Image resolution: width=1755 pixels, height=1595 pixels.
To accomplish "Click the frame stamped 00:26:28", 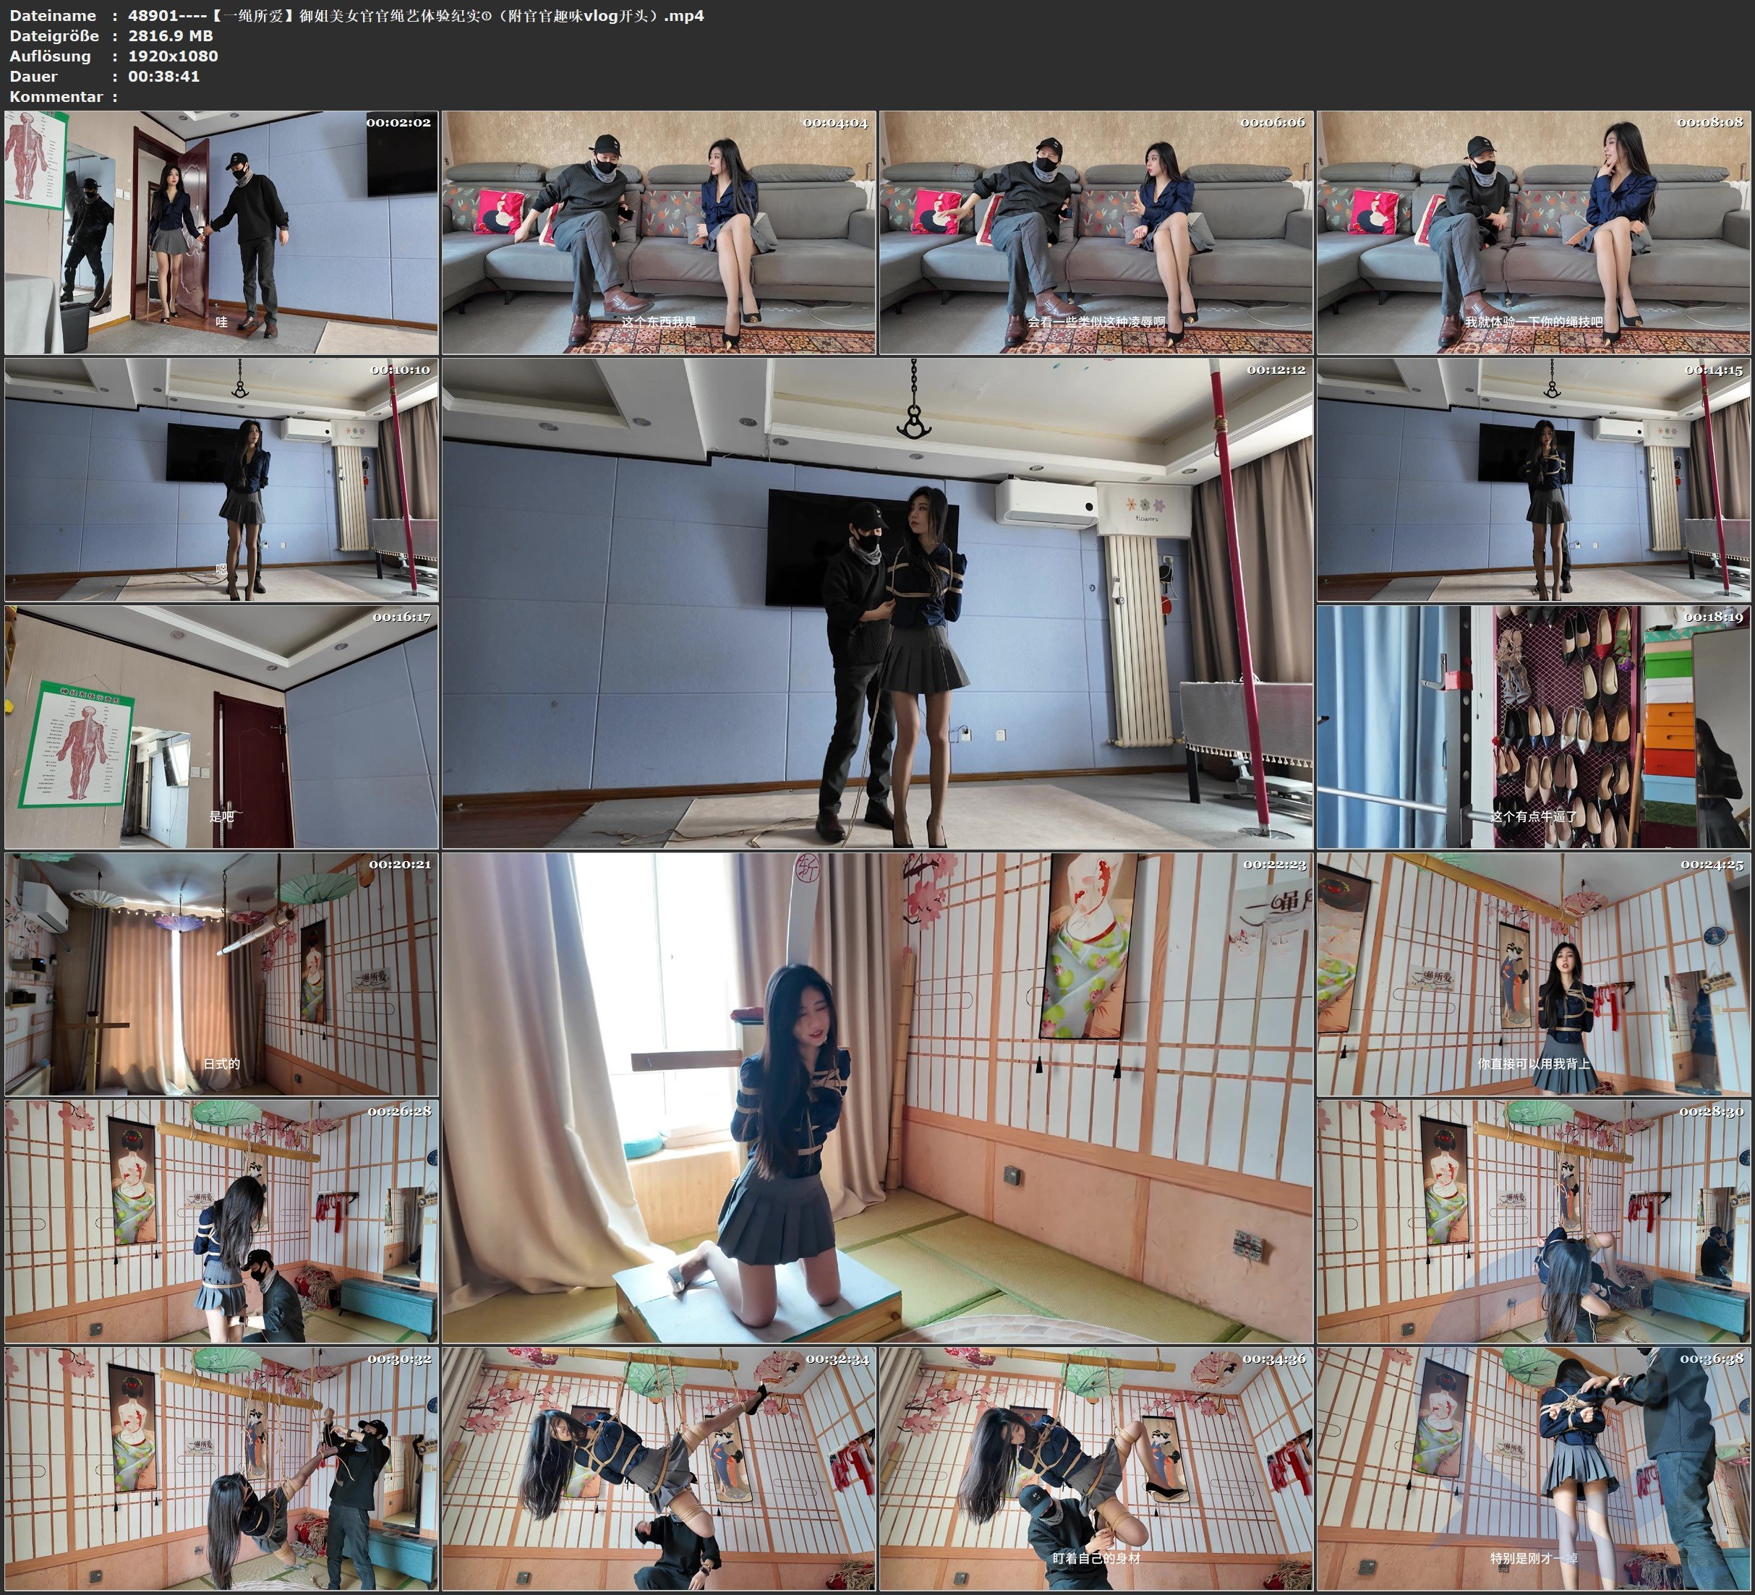I will 221,1221.
